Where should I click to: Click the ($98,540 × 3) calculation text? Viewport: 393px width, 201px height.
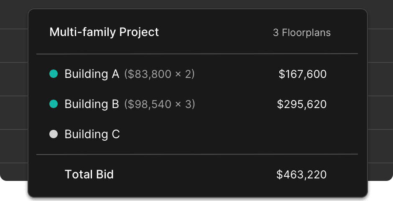click(159, 105)
